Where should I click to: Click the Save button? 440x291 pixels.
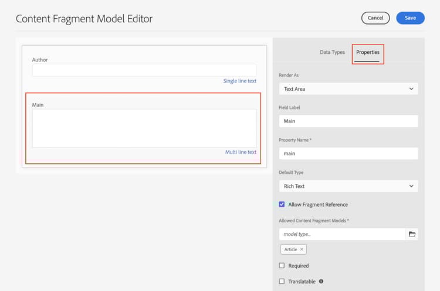[x=410, y=18]
